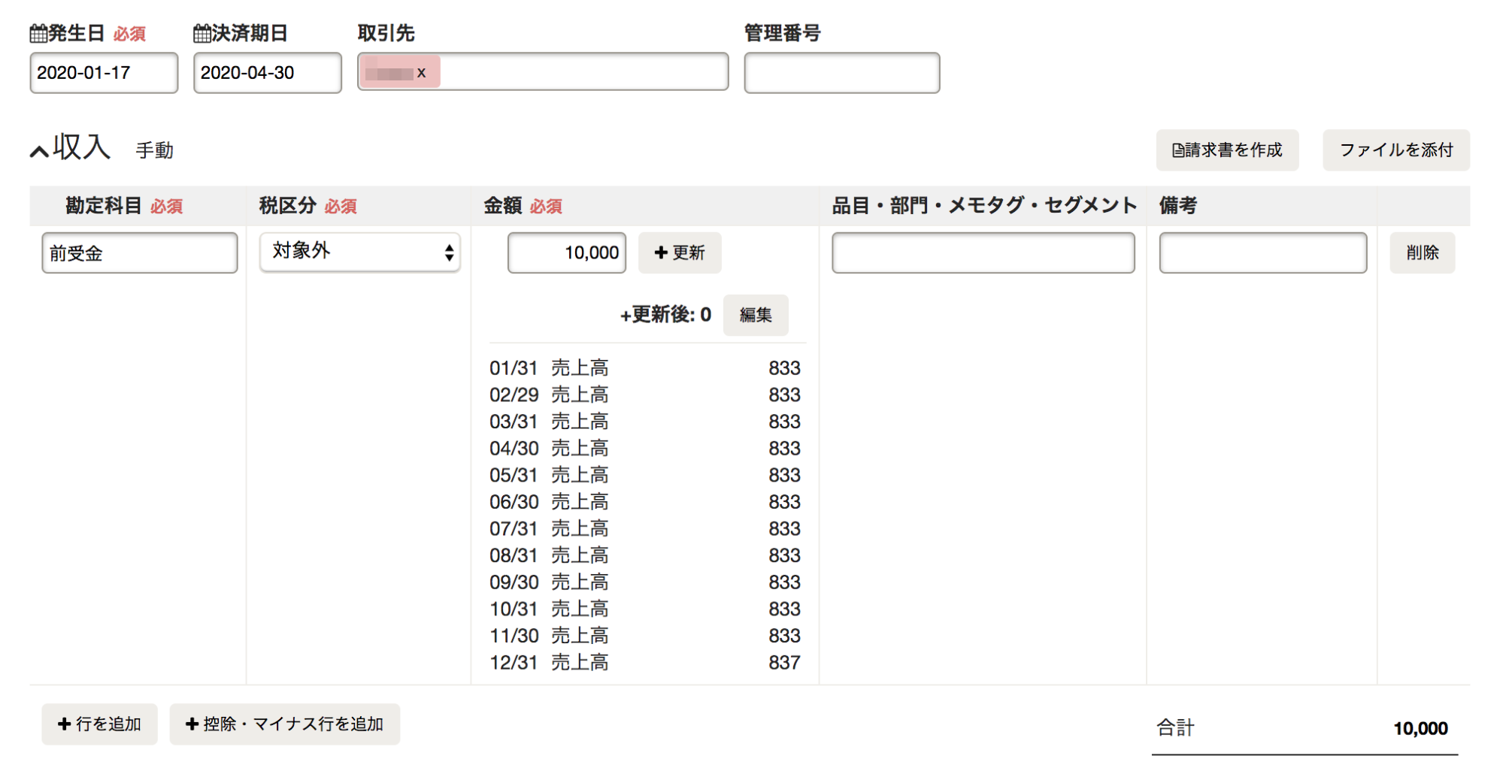The height and width of the screenshot is (780, 1503).
Task: Click the 備考 input field
Action: click(1263, 252)
